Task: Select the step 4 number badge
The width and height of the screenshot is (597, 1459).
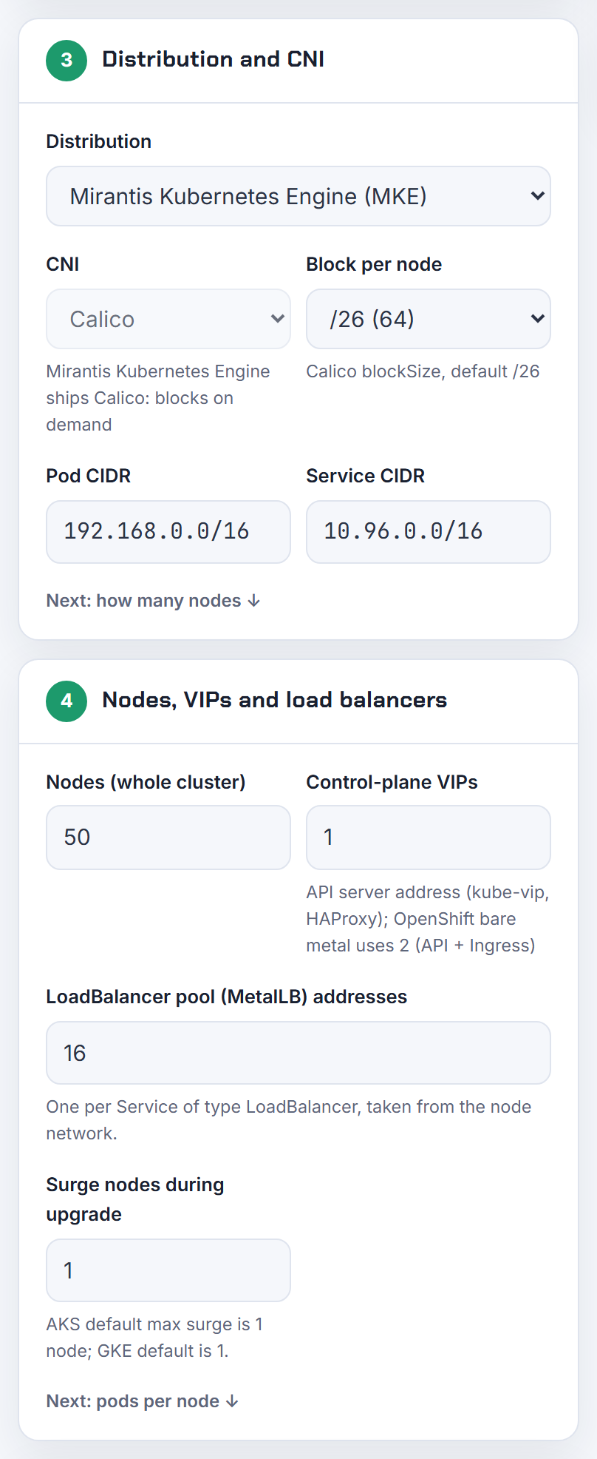Action: click(66, 701)
